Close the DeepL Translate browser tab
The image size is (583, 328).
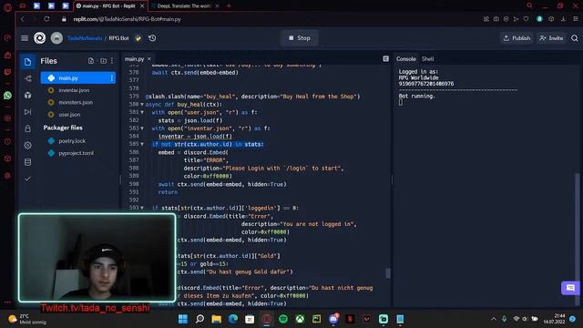coord(217,6)
